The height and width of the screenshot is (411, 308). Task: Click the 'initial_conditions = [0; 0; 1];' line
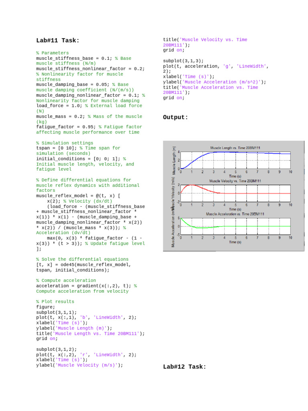point(78,159)
